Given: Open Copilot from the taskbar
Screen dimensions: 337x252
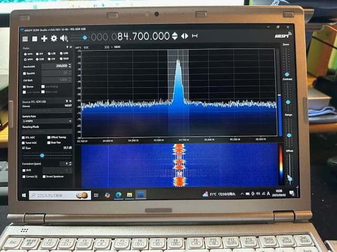Looking at the screenshot, I should tap(107, 195).
